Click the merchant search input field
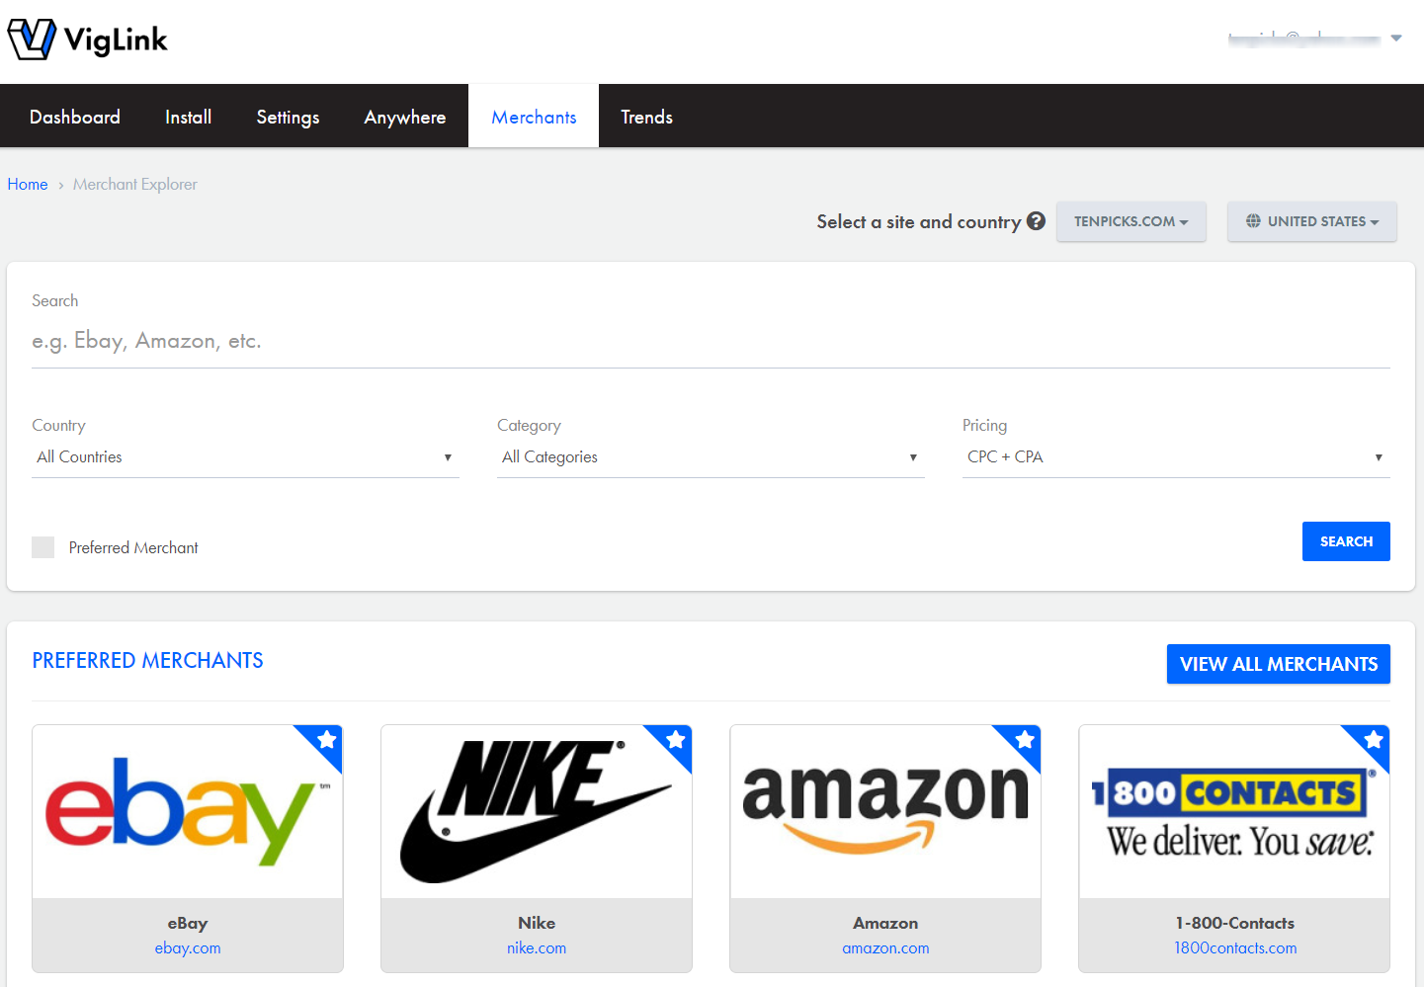This screenshot has height=987, width=1424. (x=711, y=342)
